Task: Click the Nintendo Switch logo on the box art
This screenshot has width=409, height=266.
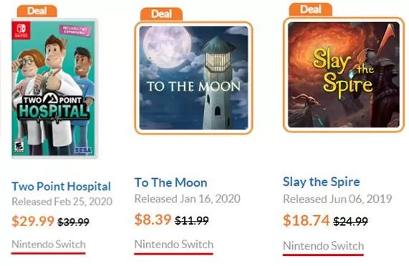Action: 21,30
